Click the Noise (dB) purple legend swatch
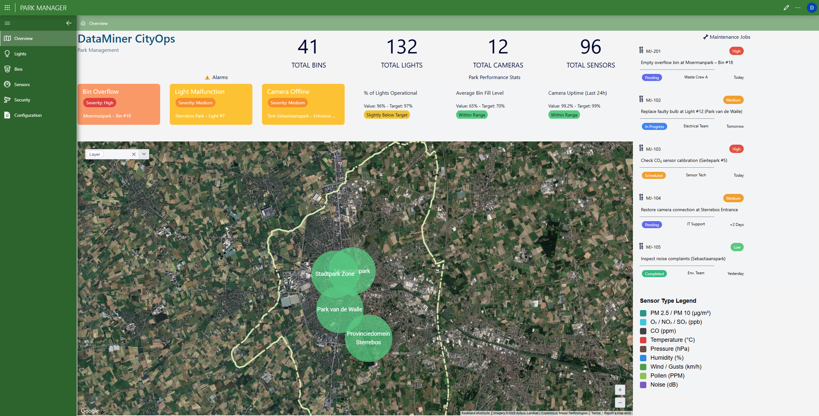The height and width of the screenshot is (416, 819). (643, 385)
